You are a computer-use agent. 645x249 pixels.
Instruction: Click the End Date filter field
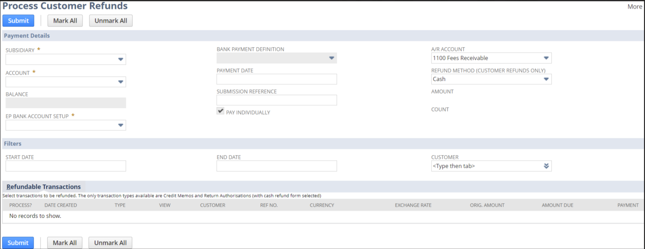276,166
